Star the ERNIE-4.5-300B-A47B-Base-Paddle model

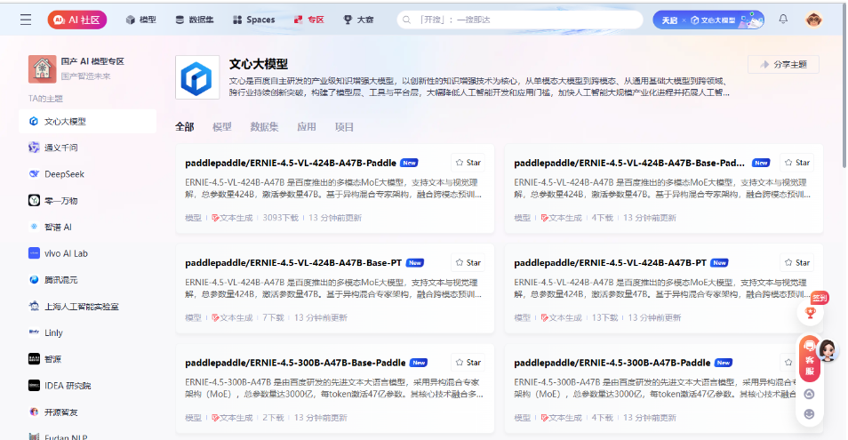coord(468,363)
